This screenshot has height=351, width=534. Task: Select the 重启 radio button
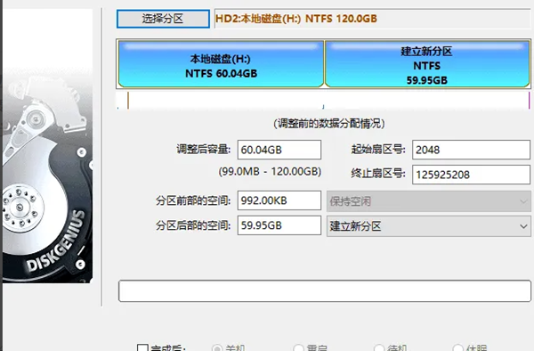click(298, 348)
